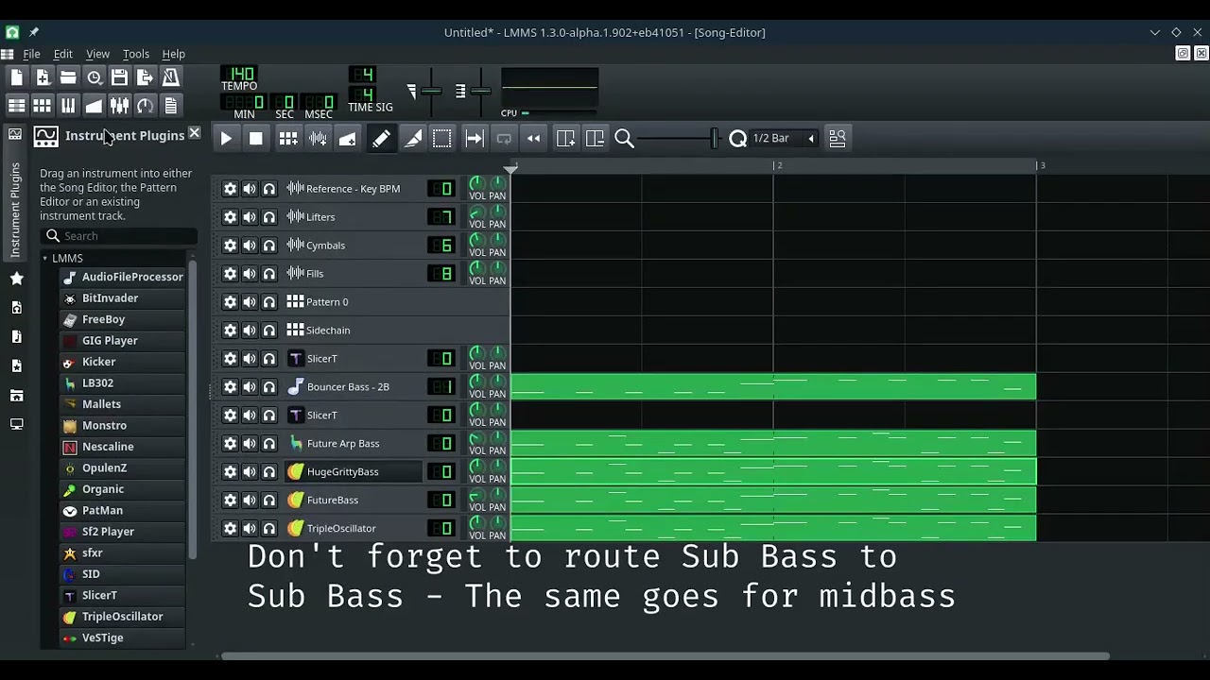This screenshot has width=1210, height=680.
Task: Toggle proportional snap button
Action: [x=837, y=139]
